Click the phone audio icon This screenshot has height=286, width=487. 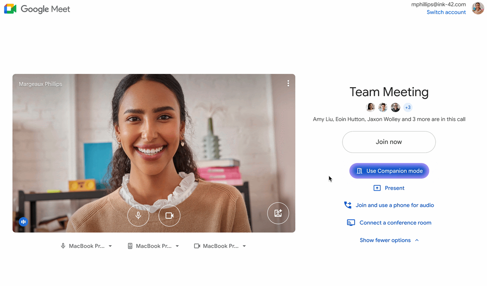[348, 205]
